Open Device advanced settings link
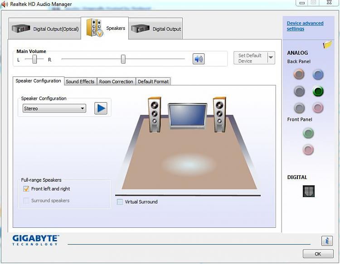The image size is (340, 264). pyautogui.click(x=305, y=26)
